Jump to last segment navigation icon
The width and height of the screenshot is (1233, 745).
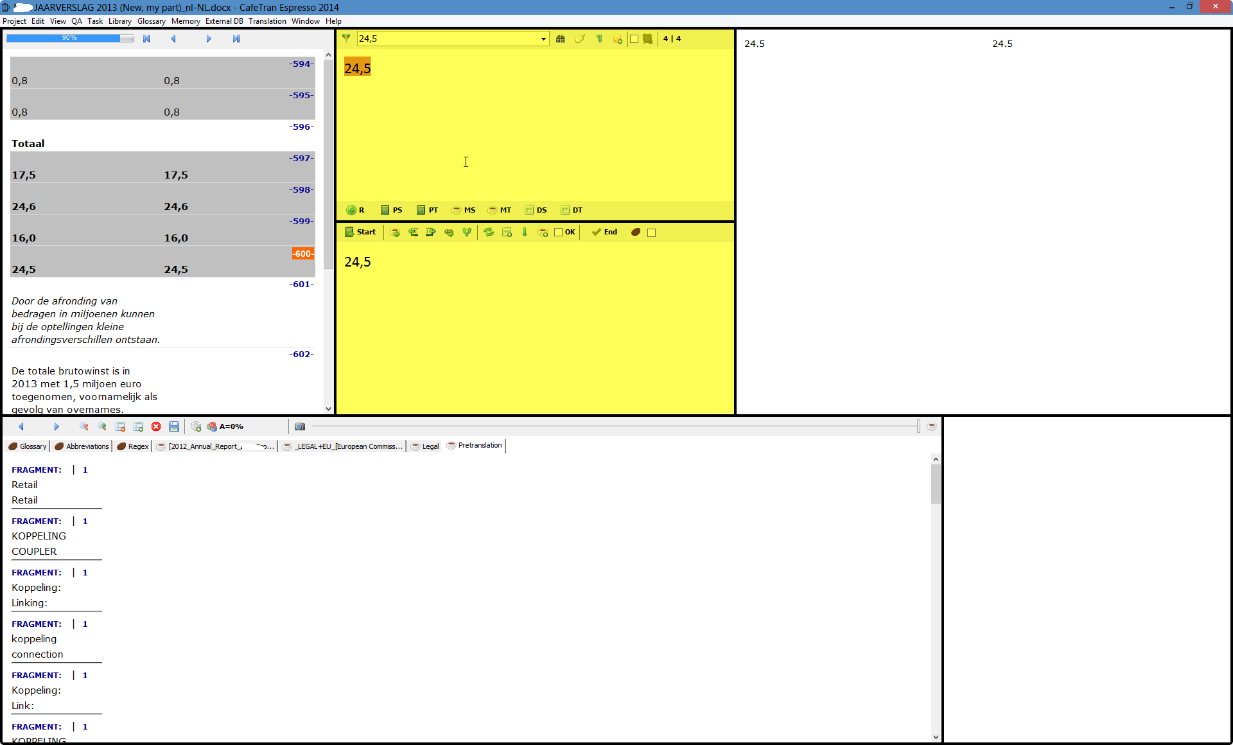236,39
